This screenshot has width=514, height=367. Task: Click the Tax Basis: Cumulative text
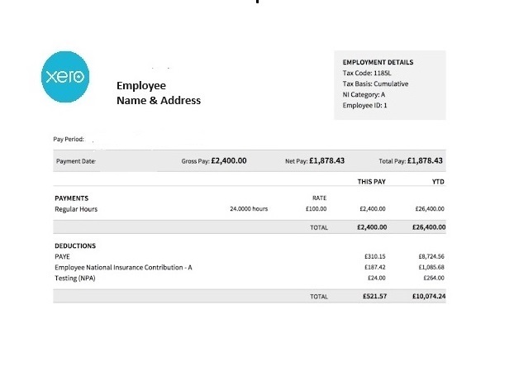click(x=375, y=83)
